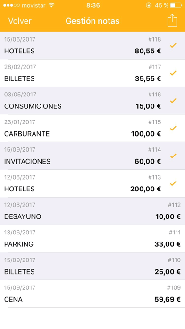Tap the Gestión notas title

[92, 21]
